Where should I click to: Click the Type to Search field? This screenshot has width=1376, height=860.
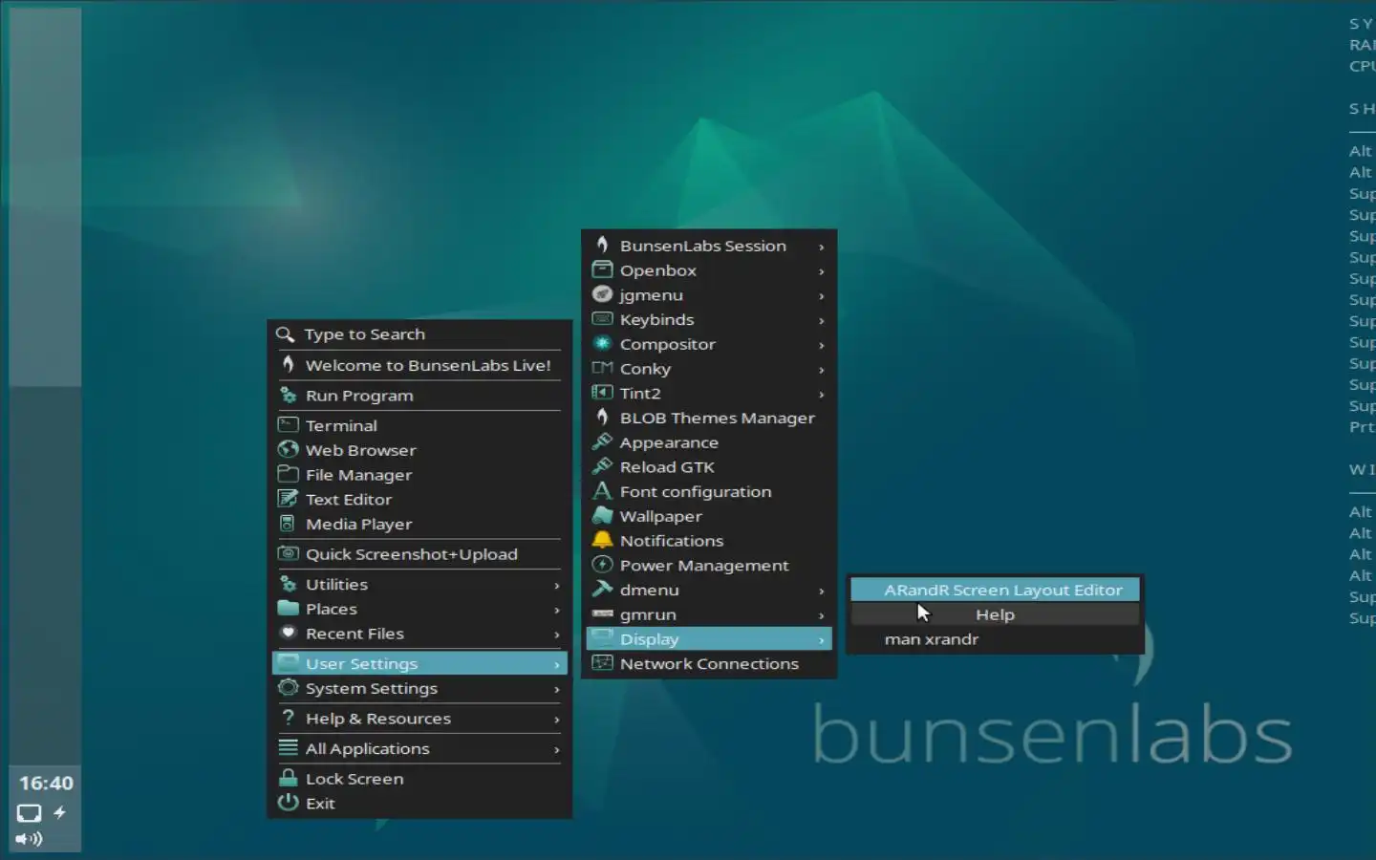419,334
